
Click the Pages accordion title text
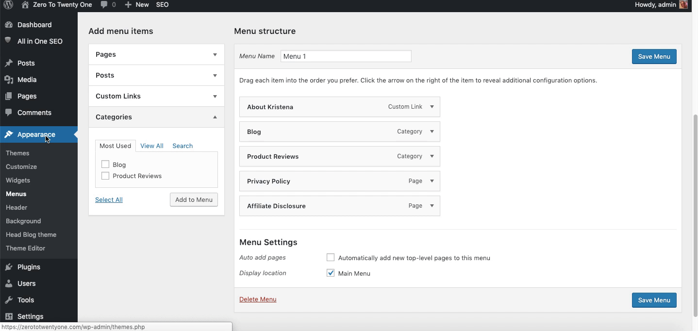point(106,54)
